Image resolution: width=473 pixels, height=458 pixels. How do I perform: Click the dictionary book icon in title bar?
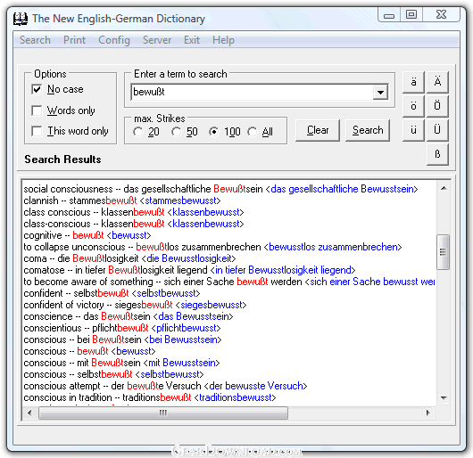point(21,19)
